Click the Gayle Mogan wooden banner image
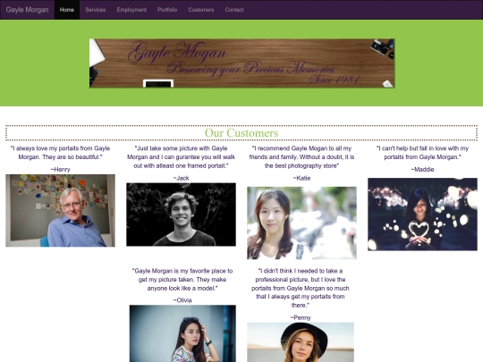The height and width of the screenshot is (362, 483). click(242, 63)
